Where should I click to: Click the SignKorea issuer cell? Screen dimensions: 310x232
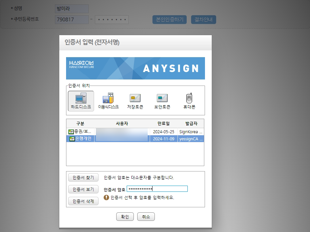(x=191, y=132)
